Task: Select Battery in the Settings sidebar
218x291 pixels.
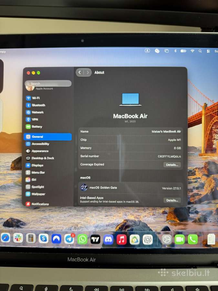Action: coord(48,127)
